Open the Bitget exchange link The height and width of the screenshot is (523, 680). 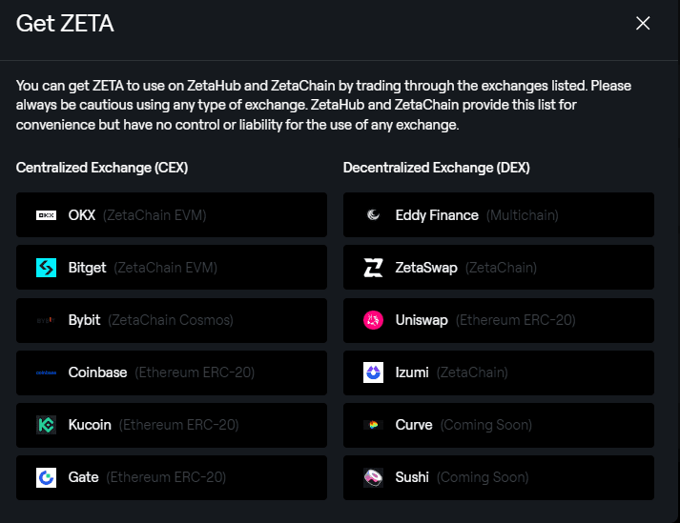[x=172, y=268]
